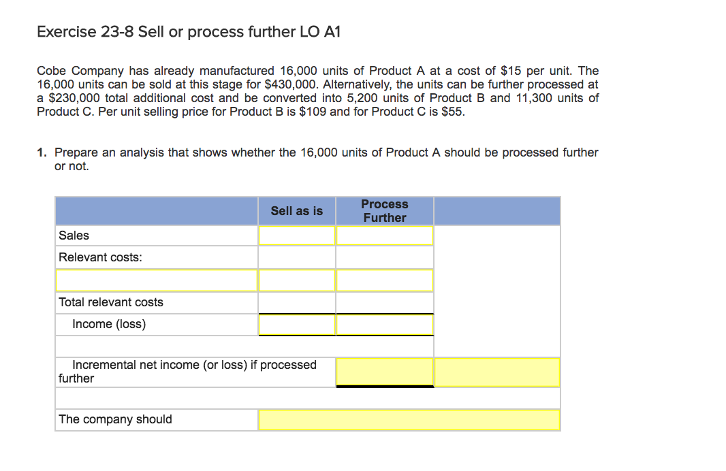
Task: Click the 'Sell as is' column header
Action: point(296,211)
